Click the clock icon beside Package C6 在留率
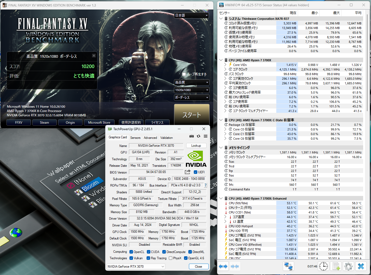371x275 pixels. (226, 125)
